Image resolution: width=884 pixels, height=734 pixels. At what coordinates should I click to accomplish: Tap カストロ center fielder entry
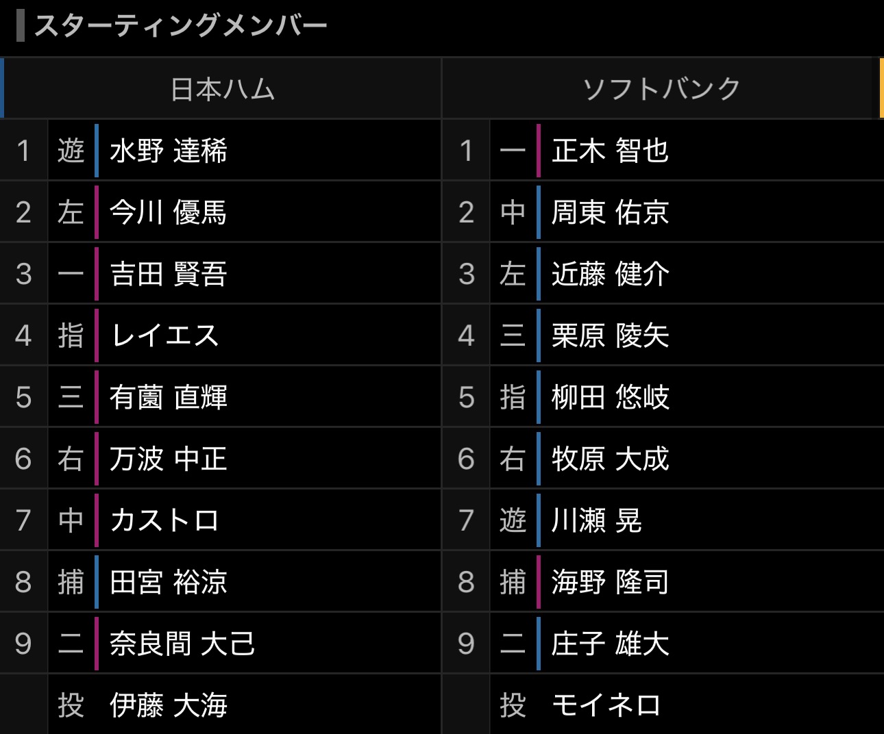click(164, 520)
